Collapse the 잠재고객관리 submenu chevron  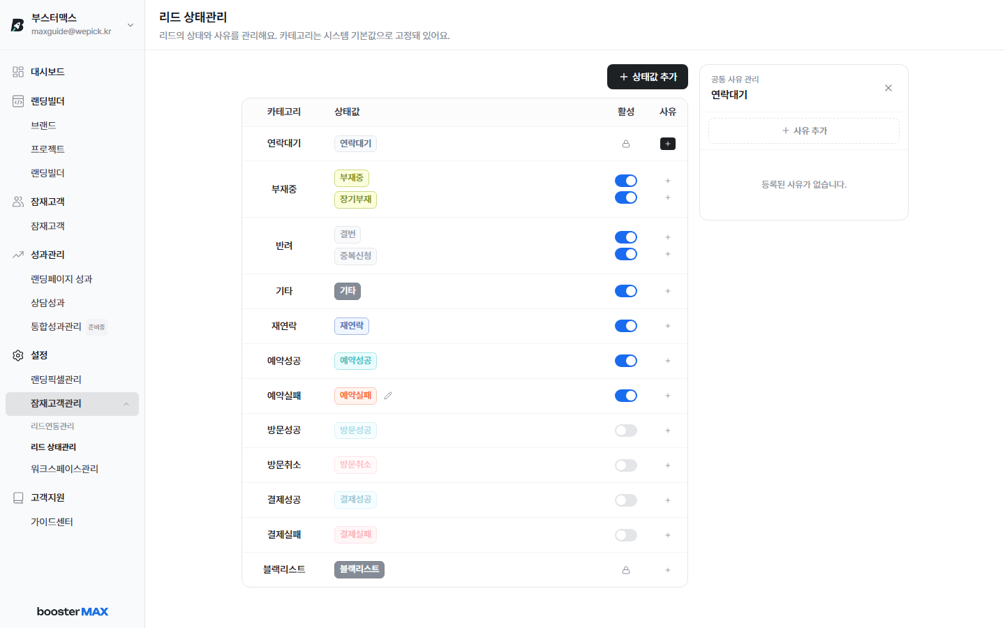coord(126,404)
